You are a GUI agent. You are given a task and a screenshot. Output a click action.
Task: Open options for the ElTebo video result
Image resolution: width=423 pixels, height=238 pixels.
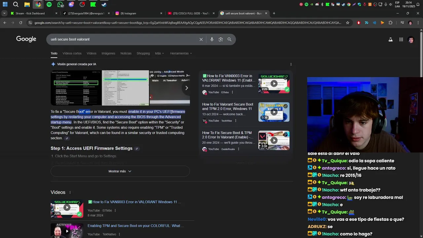pyautogui.click(x=232, y=92)
